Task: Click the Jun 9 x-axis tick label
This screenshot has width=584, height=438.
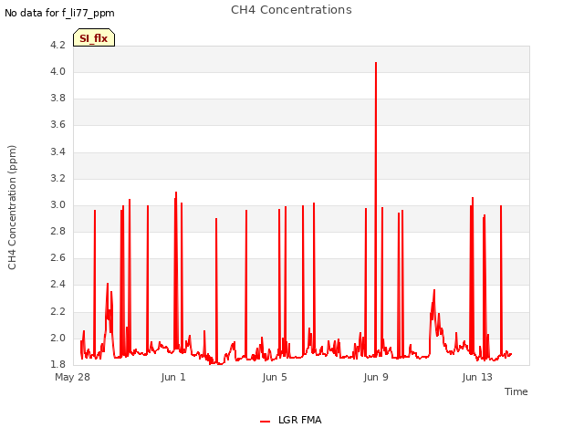Action: click(376, 377)
